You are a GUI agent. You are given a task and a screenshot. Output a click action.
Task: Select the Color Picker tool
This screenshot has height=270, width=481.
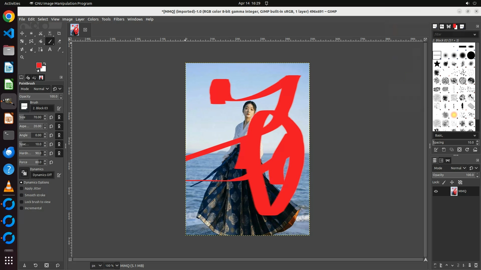point(59,49)
